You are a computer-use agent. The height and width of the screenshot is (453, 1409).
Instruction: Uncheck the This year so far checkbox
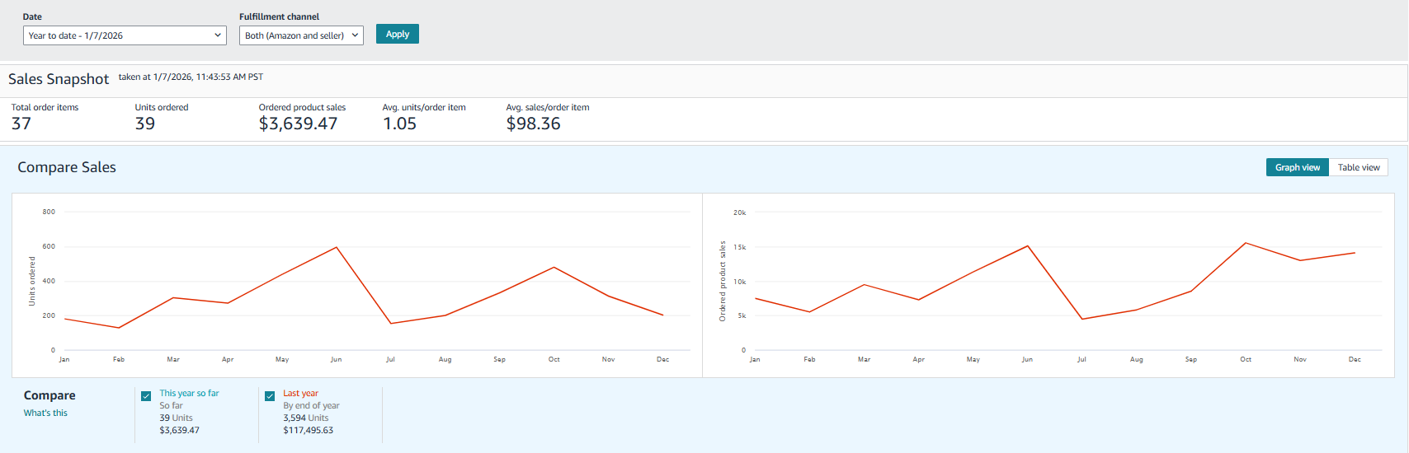pos(146,396)
